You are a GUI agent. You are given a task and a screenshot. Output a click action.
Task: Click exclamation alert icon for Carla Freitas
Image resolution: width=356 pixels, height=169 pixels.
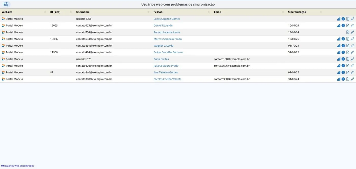coord(343,59)
